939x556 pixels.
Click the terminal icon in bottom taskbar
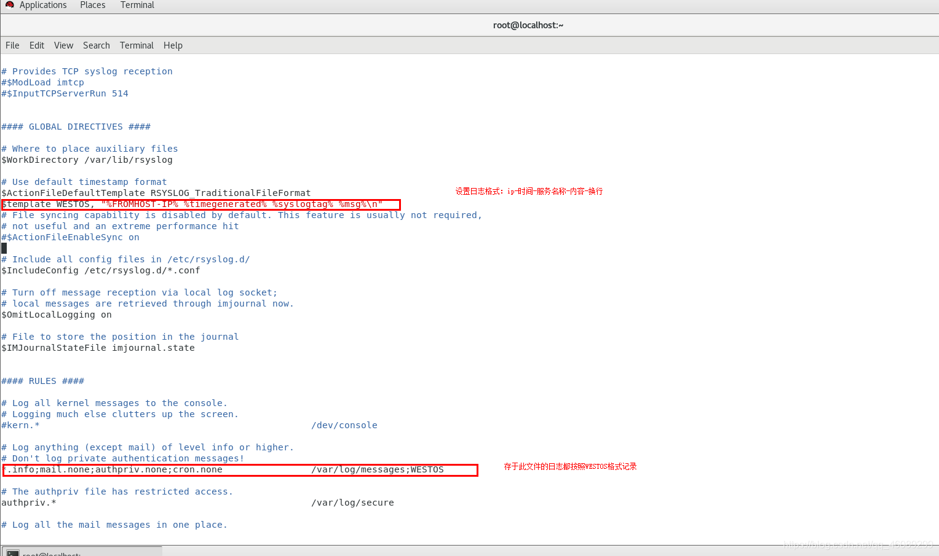[12, 553]
